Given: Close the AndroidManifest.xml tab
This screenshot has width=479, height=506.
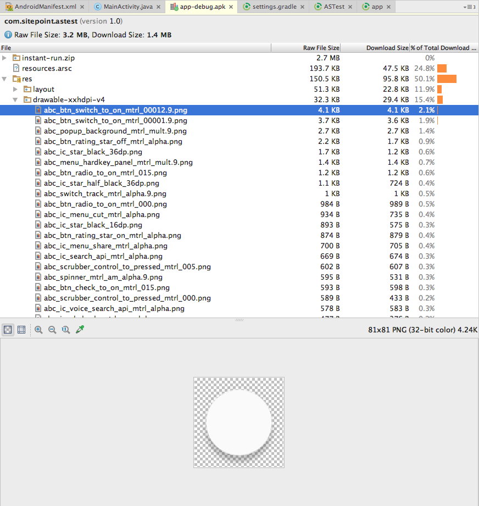Looking at the screenshot, I should [x=82, y=7].
